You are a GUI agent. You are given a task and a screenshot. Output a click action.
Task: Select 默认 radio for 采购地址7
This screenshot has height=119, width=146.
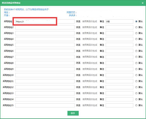[x=136, y=57]
